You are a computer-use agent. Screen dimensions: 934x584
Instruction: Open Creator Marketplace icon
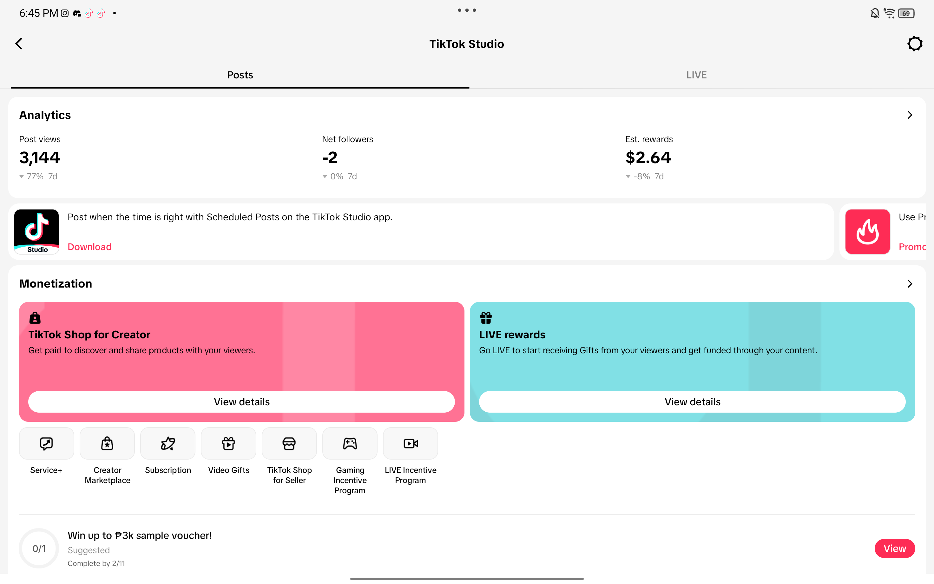(107, 443)
